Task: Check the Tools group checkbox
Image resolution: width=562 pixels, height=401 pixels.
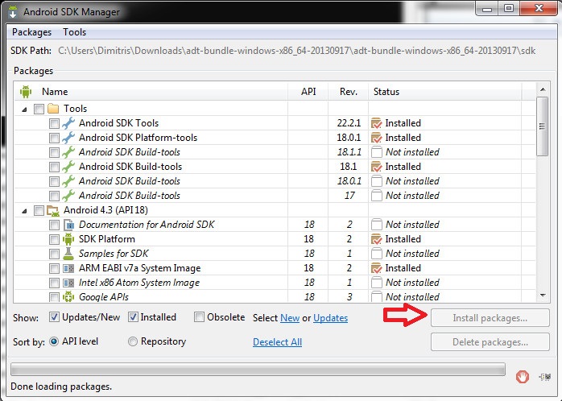Action: point(39,109)
